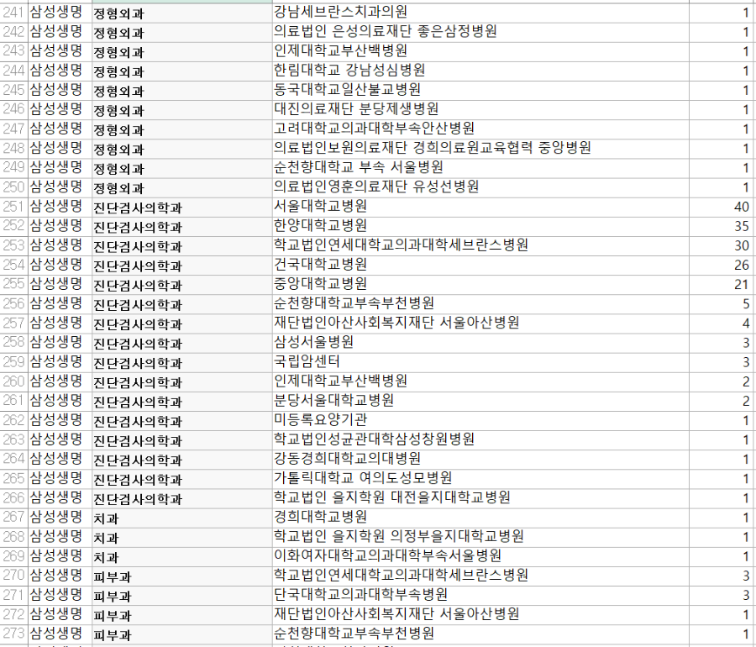Select the 정형외과 cell in row 241
This screenshot has width=756, height=647.
click(181, 13)
